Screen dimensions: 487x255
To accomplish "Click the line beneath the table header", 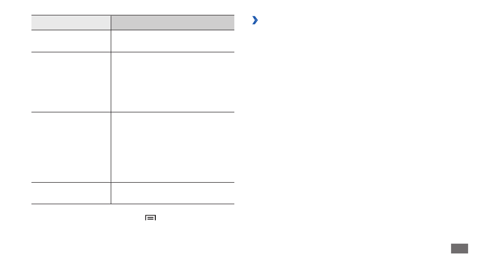I will (133, 30).
